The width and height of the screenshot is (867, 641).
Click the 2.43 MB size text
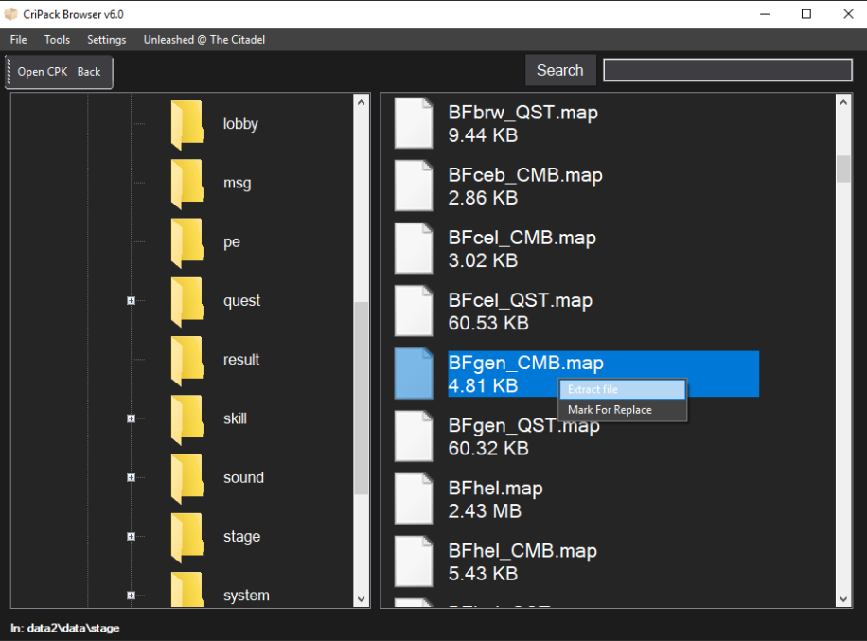tap(485, 510)
